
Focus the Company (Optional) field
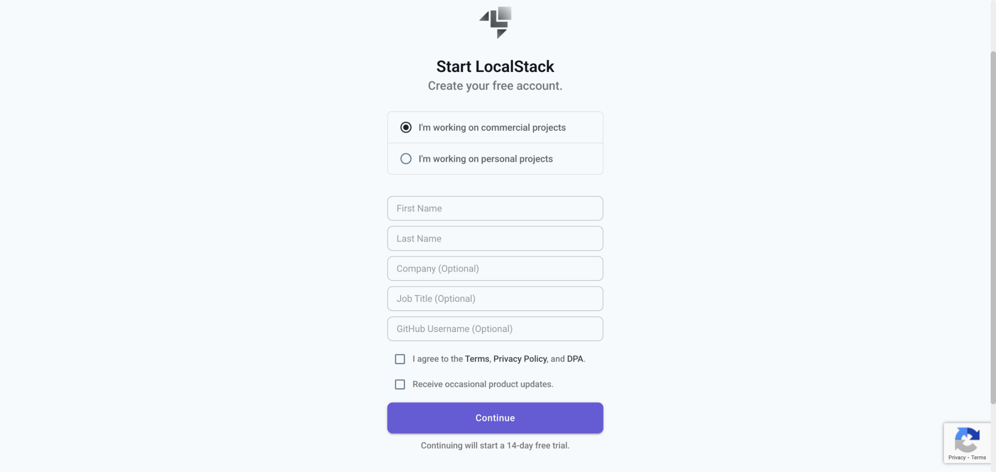click(x=494, y=268)
